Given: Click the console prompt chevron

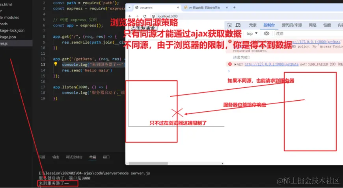Looking at the screenshot, I should (x=229, y=71).
